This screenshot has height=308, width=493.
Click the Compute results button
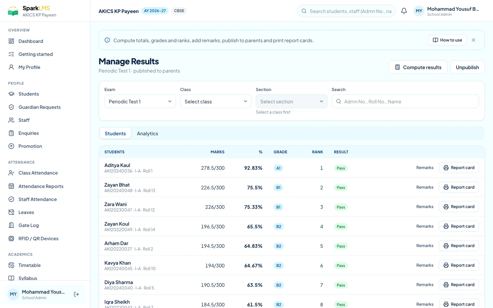[x=418, y=67]
